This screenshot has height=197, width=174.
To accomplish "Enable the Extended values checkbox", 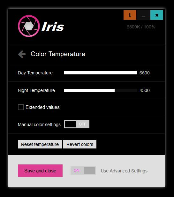I will 21,107.
